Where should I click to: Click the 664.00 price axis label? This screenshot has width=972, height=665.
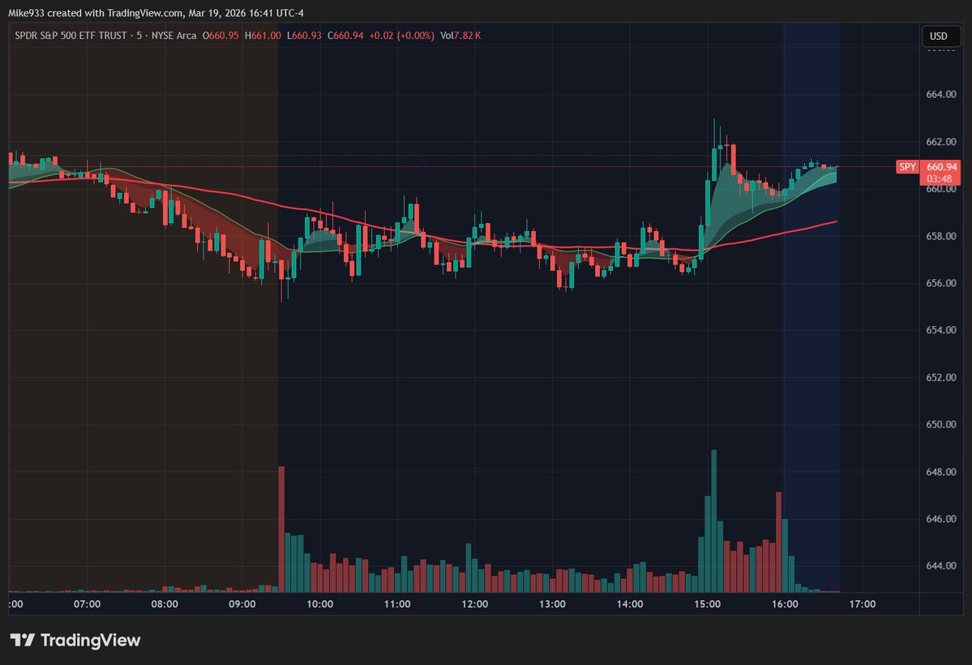[941, 94]
